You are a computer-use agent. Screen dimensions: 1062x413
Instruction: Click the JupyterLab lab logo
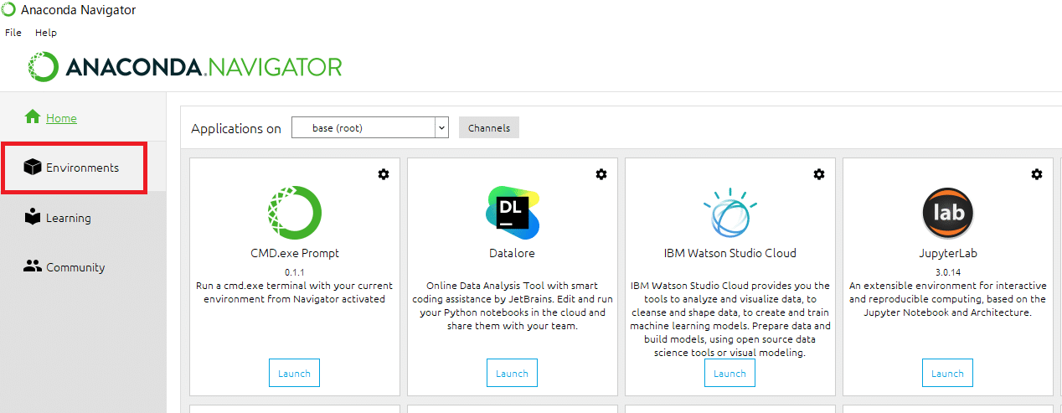click(948, 213)
